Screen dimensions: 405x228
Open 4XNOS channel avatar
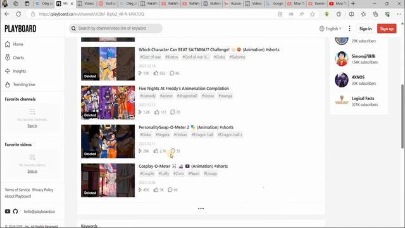[342, 80]
